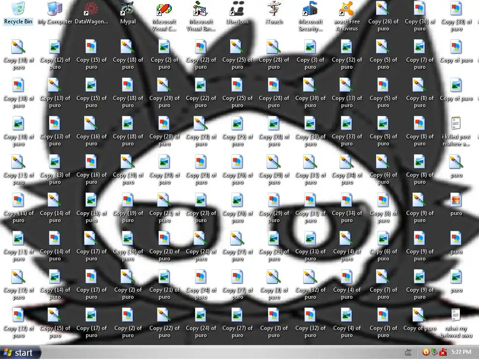This screenshot has height=359, width=479.
Task: Select Copy of puro with landscape picture icon
Action: point(456,90)
